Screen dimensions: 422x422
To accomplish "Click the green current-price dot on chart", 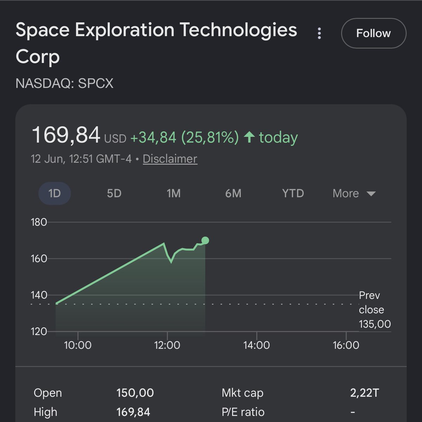I will coord(205,241).
